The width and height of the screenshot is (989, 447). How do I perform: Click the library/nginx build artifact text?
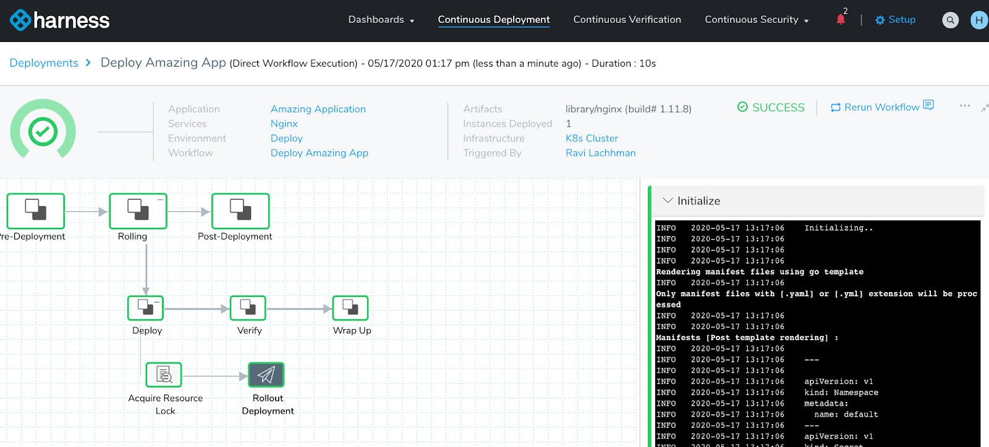[x=629, y=109]
